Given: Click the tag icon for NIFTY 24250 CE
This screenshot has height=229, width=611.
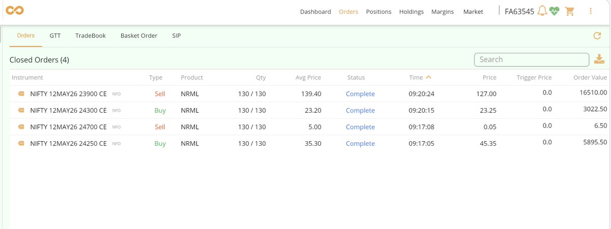Looking at the screenshot, I should [21, 143].
